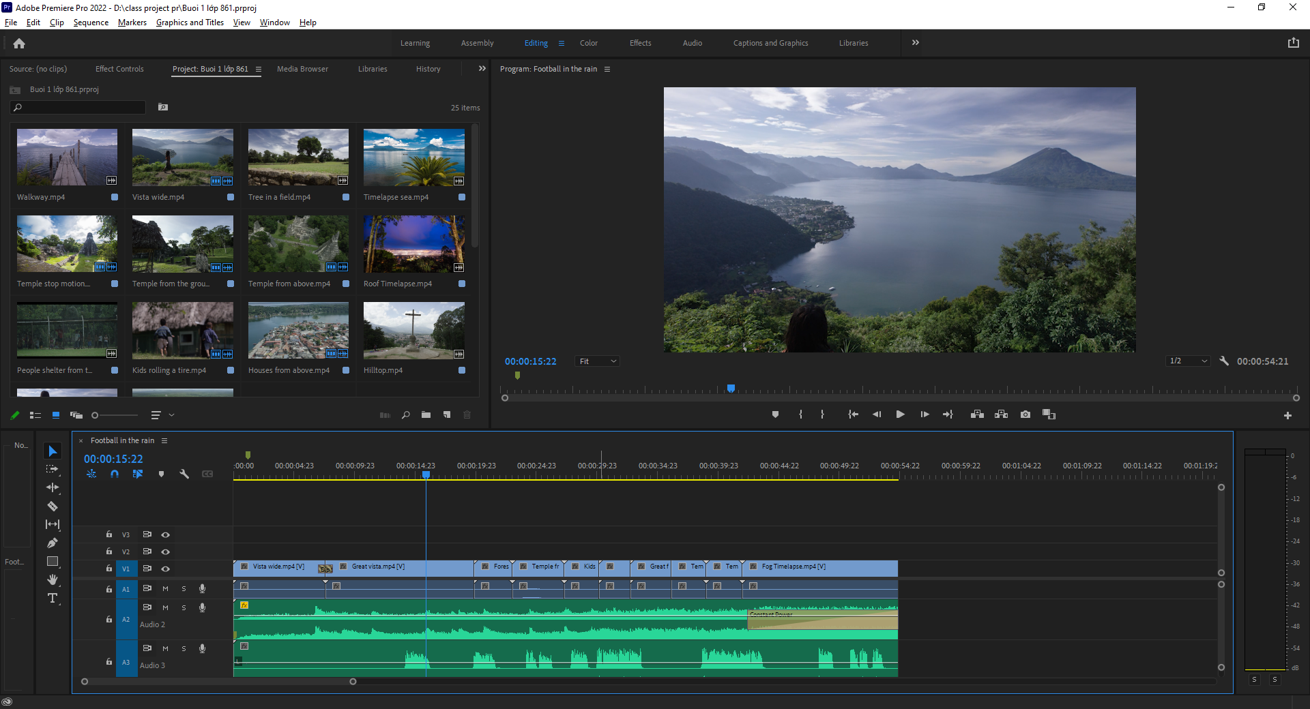The height and width of the screenshot is (709, 1310).
Task: Select the Selection tool arrow
Action: pos(53,451)
